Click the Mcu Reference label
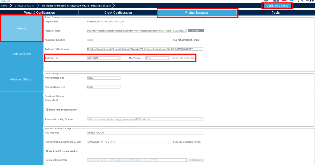The height and width of the screenshot is (165, 315). pyautogui.click(x=52, y=133)
